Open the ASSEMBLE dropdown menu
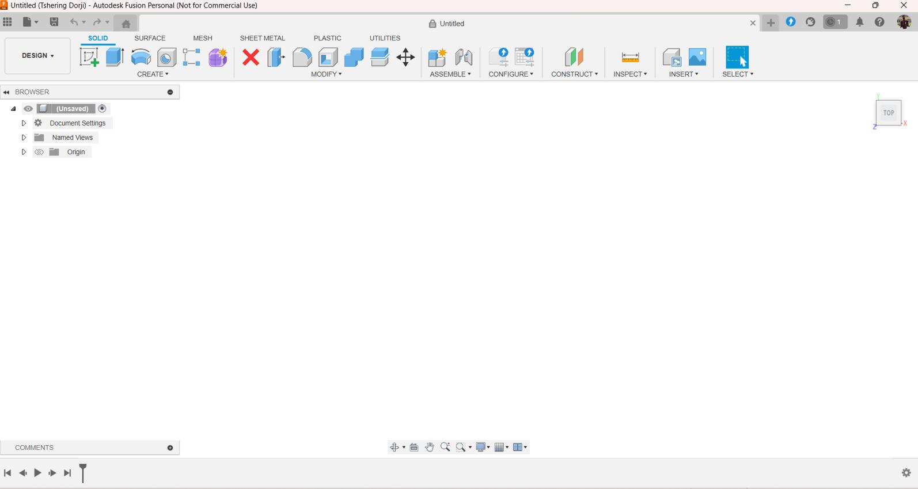918x489 pixels. pyautogui.click(x=450, y=74)
